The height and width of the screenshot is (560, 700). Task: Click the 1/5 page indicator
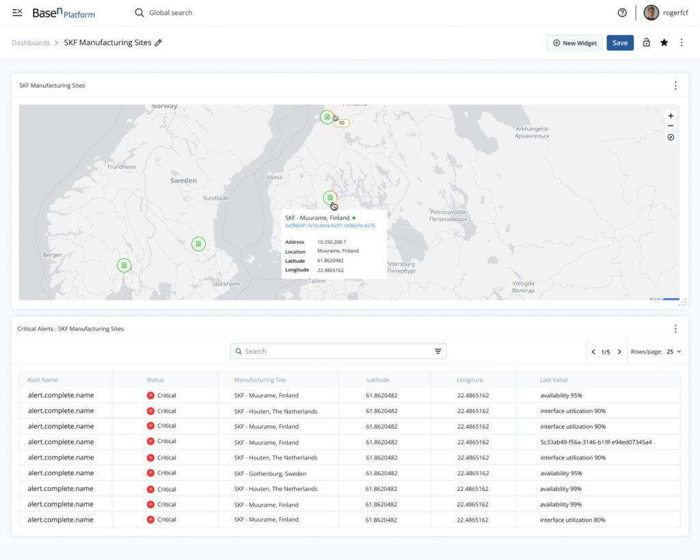[x=606, y=352]
